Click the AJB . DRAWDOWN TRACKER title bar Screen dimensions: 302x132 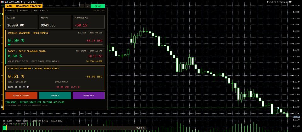[24, 6]
